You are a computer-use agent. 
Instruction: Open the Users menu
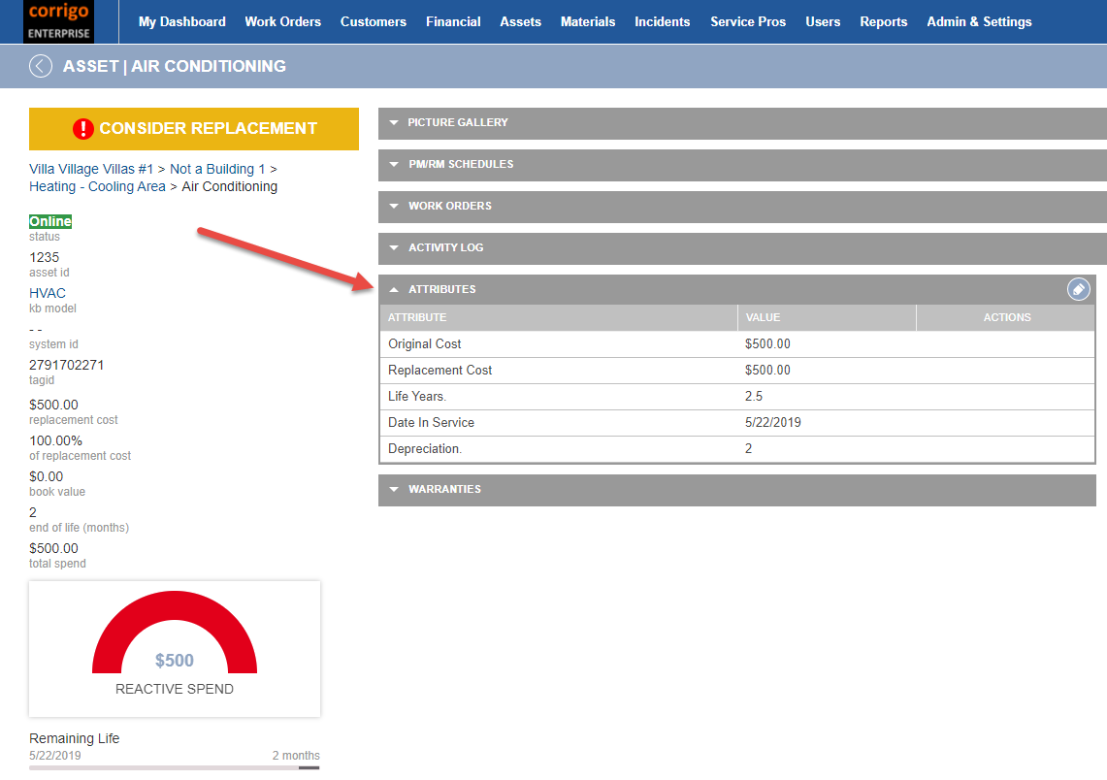pyautogui.click(x=823, y=22)
